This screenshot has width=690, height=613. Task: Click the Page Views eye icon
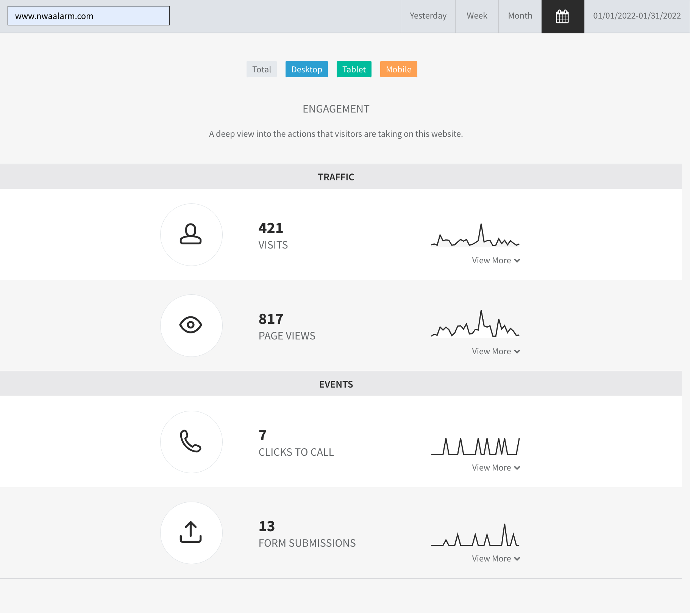[191, 325]
